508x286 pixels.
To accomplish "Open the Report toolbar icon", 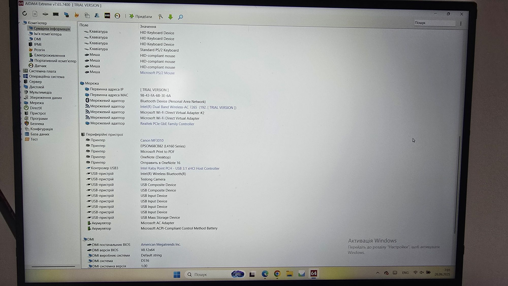I will click(x=35, y=14).
